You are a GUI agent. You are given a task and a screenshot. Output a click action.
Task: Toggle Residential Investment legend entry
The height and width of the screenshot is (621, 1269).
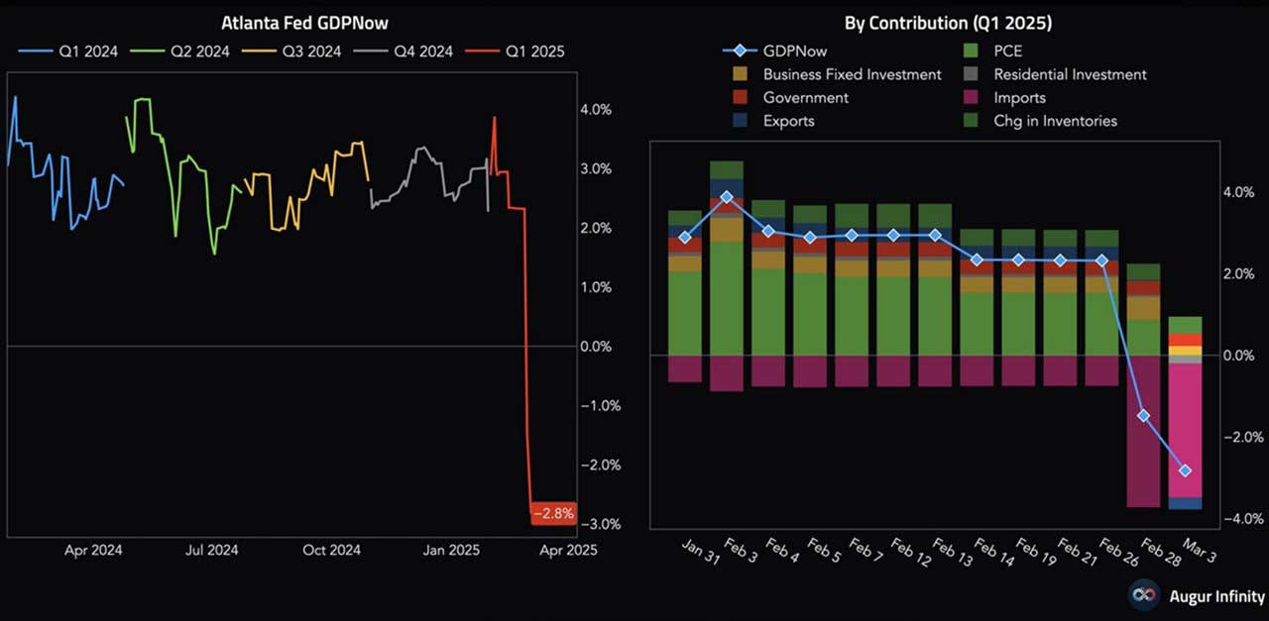(1056, 74)
